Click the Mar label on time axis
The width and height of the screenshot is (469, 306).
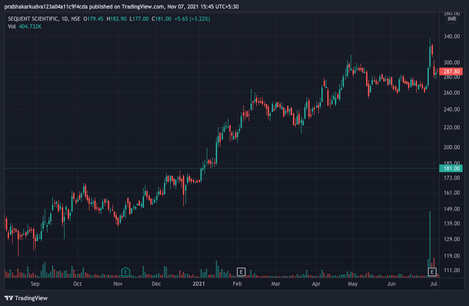(276, 284)
